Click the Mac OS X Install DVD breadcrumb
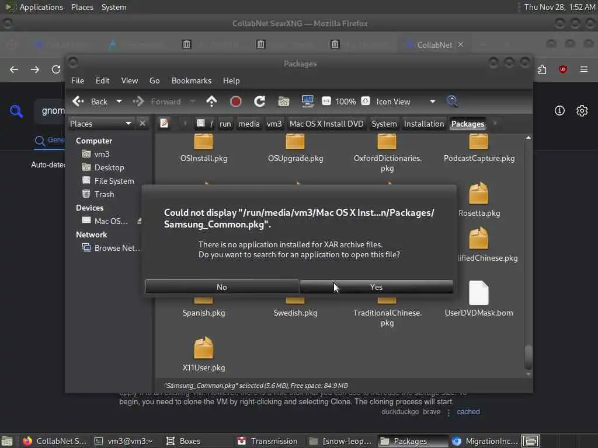The height and width of the screenshot is (448, 598). tap(326, 124)
